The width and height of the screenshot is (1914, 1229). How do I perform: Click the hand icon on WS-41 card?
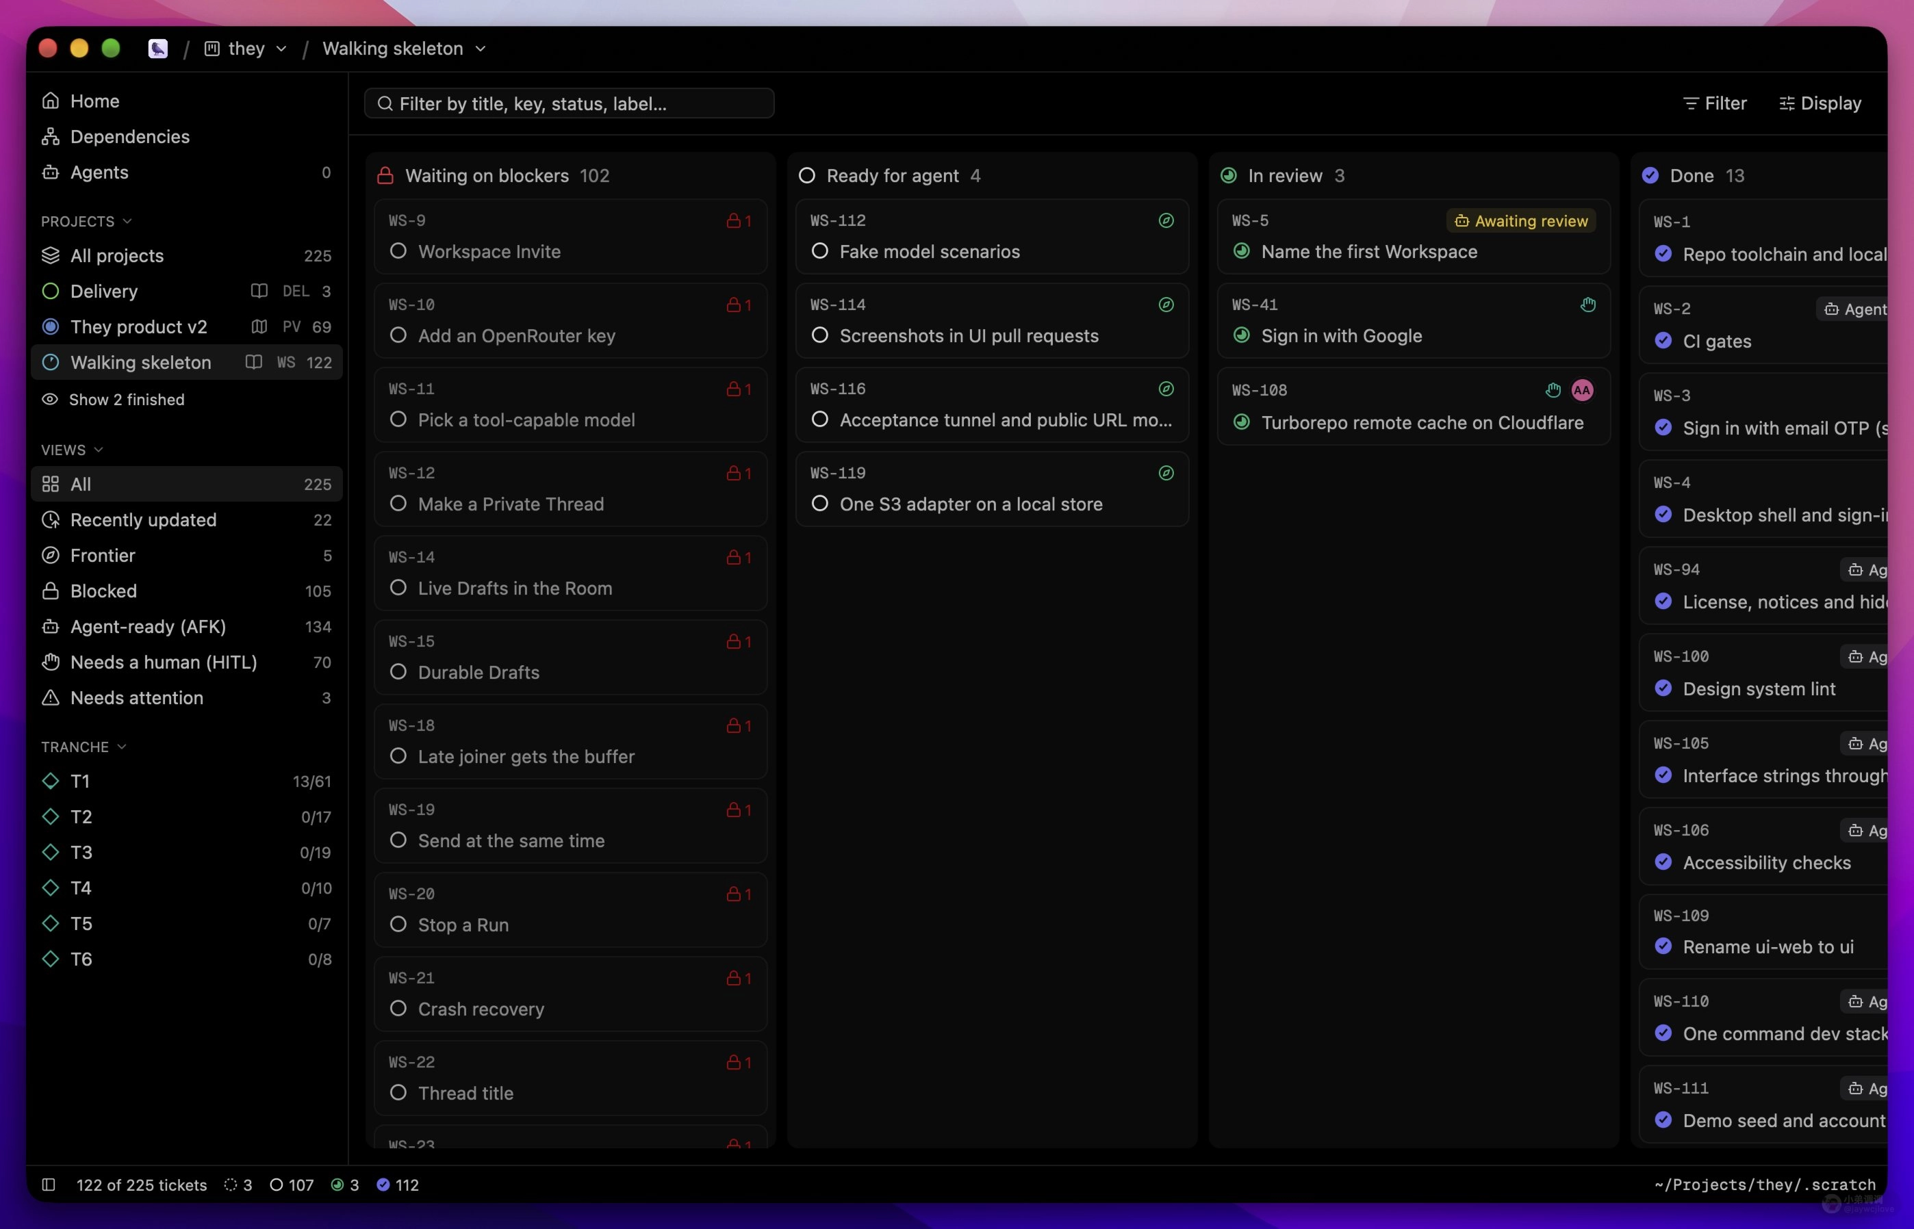tap(1587, 305)
